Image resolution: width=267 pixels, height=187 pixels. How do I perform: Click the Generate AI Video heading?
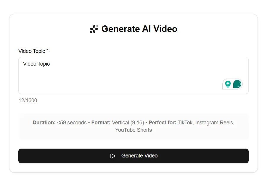pyautogui.click(x=139, y=29)
